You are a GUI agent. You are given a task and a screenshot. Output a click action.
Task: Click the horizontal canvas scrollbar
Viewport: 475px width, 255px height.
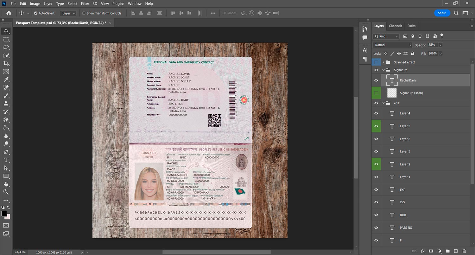pyautogui.click(x=217, y=252)
